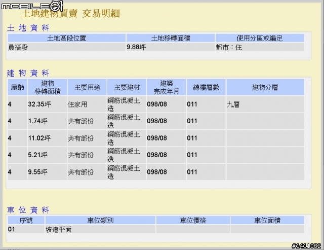Click the 員福段 land location cell
The image size is (324, 250).
coord(66,47)
